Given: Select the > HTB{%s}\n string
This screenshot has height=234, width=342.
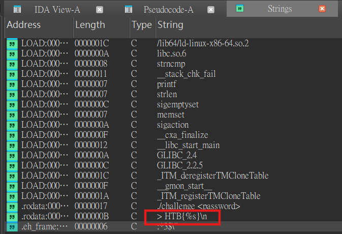Looking at the screenshot, I should pos(182,216).
